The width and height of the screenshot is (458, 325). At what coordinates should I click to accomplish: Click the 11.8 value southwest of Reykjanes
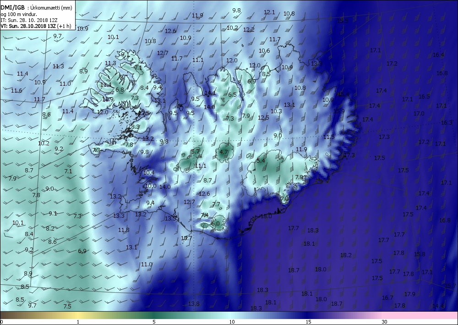tap(124, 230)
